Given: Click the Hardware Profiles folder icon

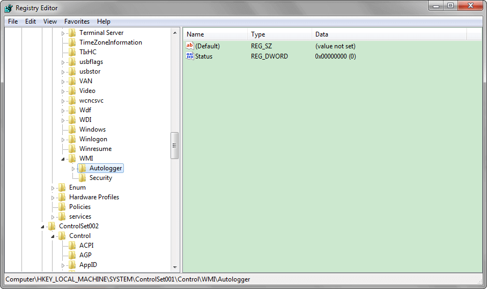Looking at the screenshot, I should [x=62, y=197].
